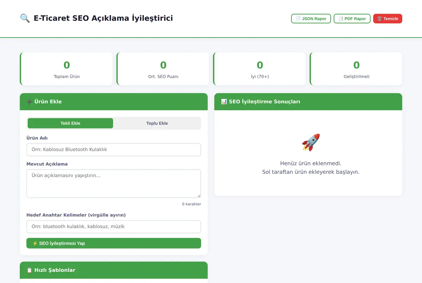
Task: Click the 'Hızlı Şablonlar' panel header
Action: pyautogui.click(x=114, y=270)
